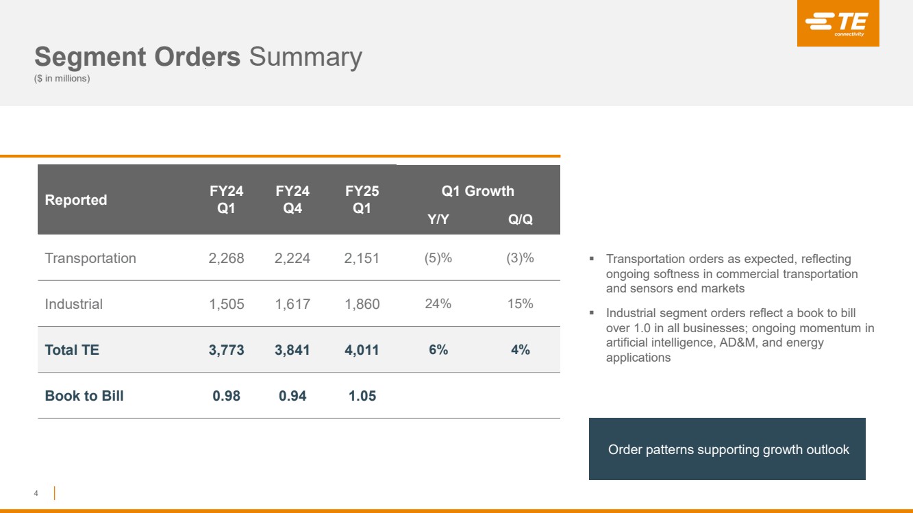The width and height of the screenshot is (913, 513).
Task: Click the Book to Bill value 1.05
Action: tap(362, 396)
